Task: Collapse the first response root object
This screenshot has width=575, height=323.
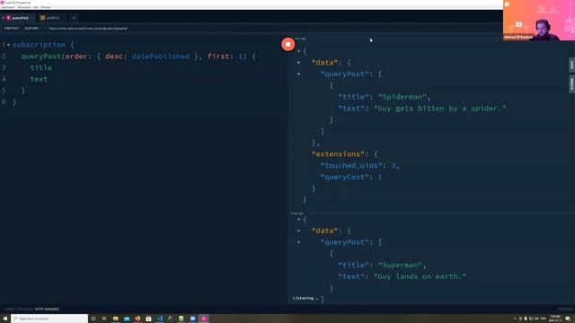Action: (x=299, y=51)
